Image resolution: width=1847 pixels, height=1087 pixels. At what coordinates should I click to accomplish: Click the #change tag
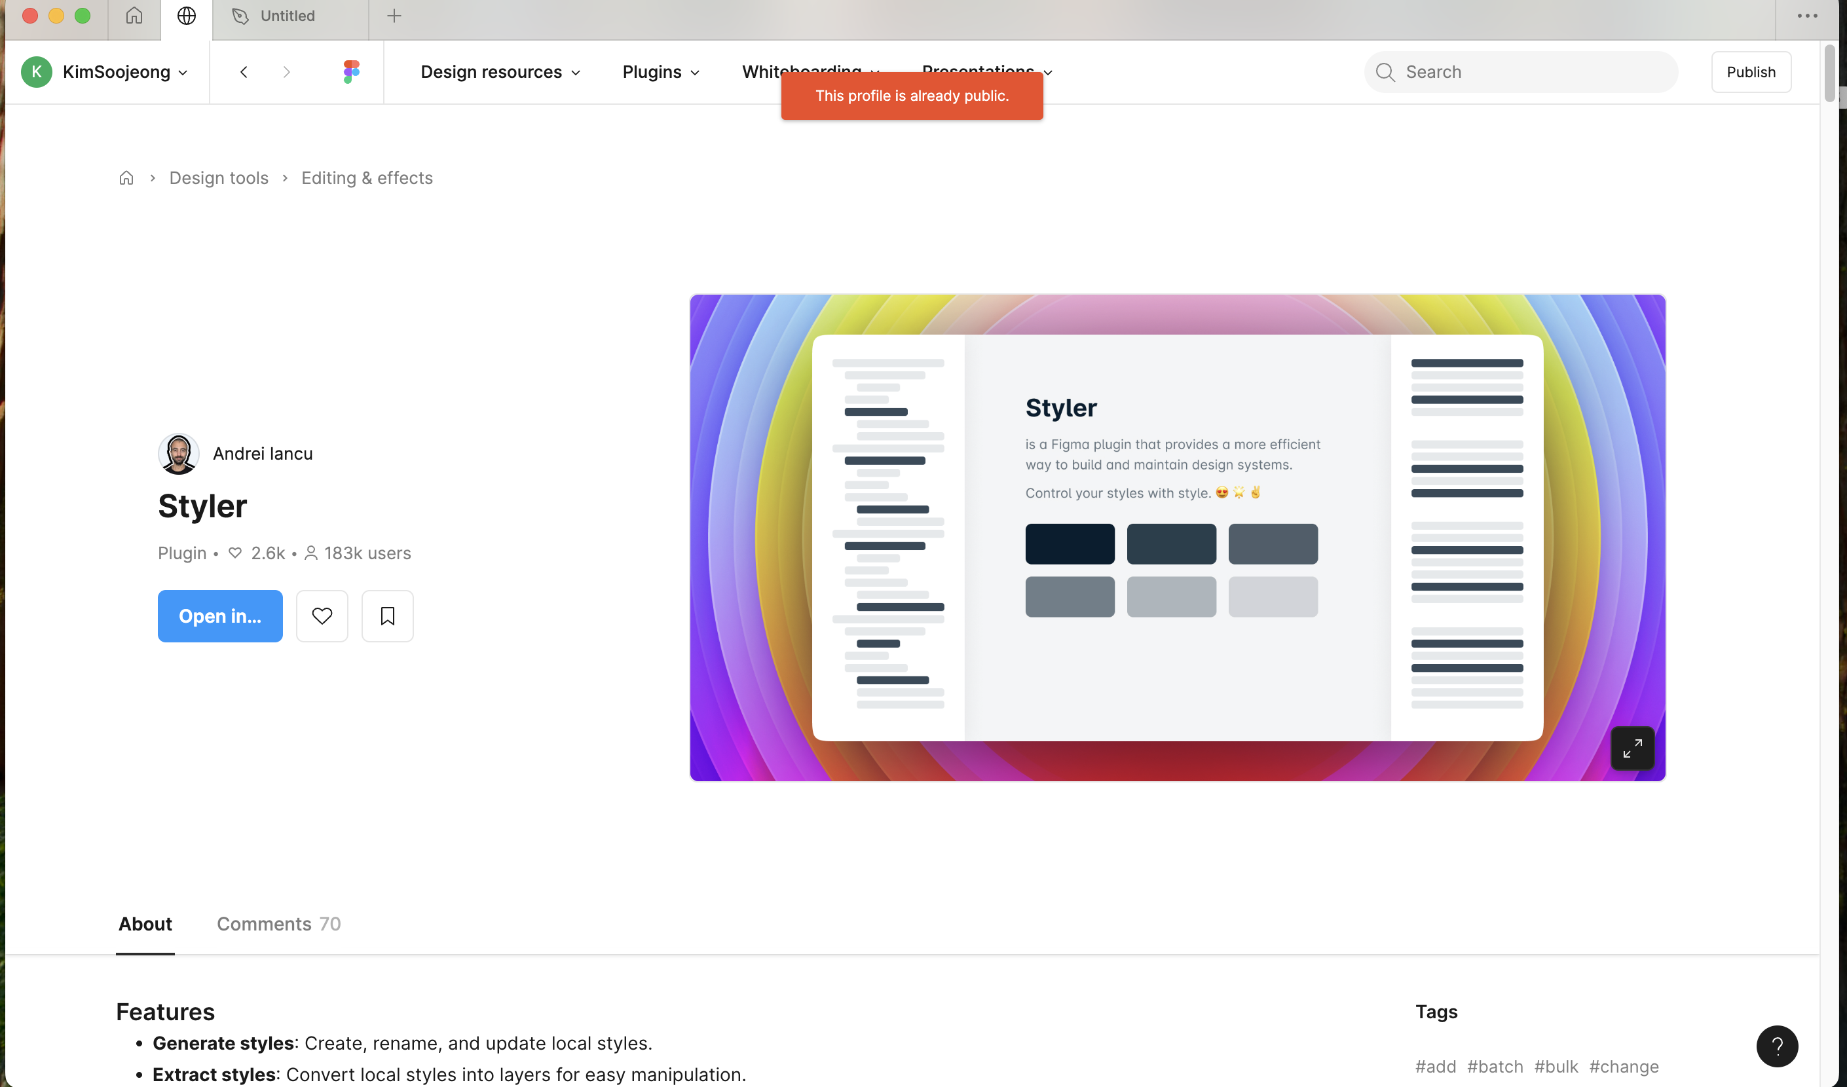point(1624,1067)
